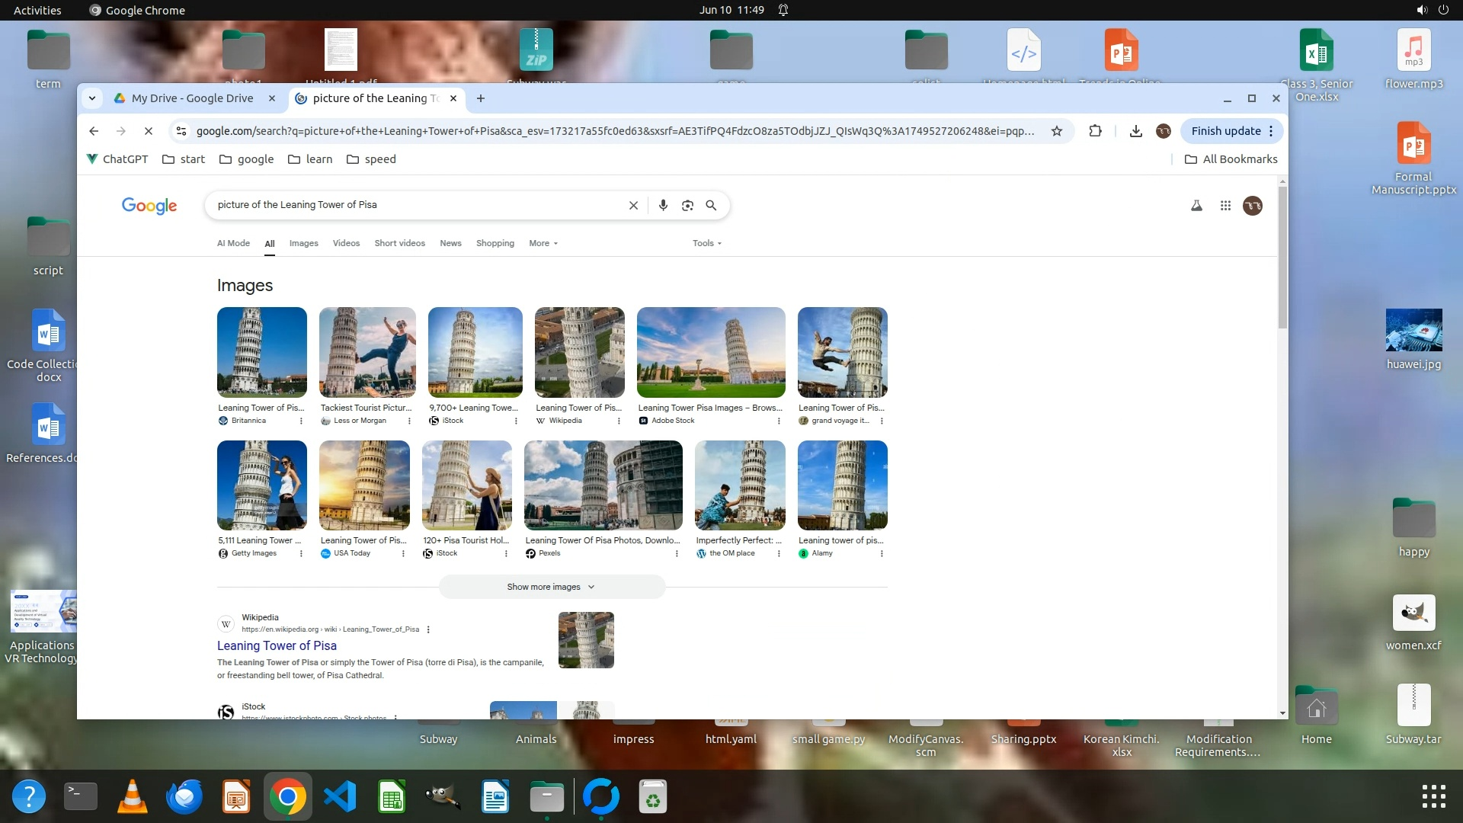
Task: Open Search Labs flask icon
Action: pyautogui.click(x=1196, y=205)
